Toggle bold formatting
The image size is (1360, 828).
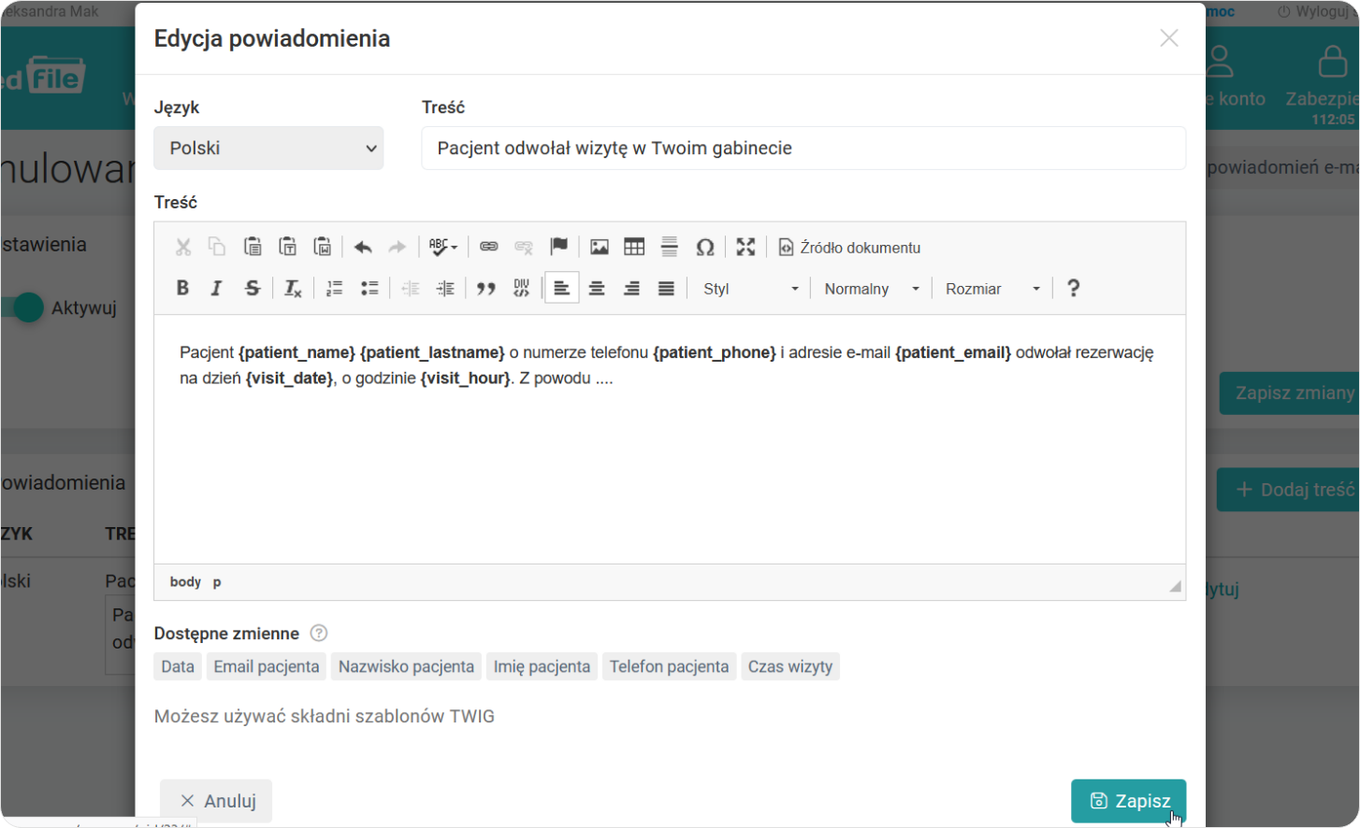[183, 288]
